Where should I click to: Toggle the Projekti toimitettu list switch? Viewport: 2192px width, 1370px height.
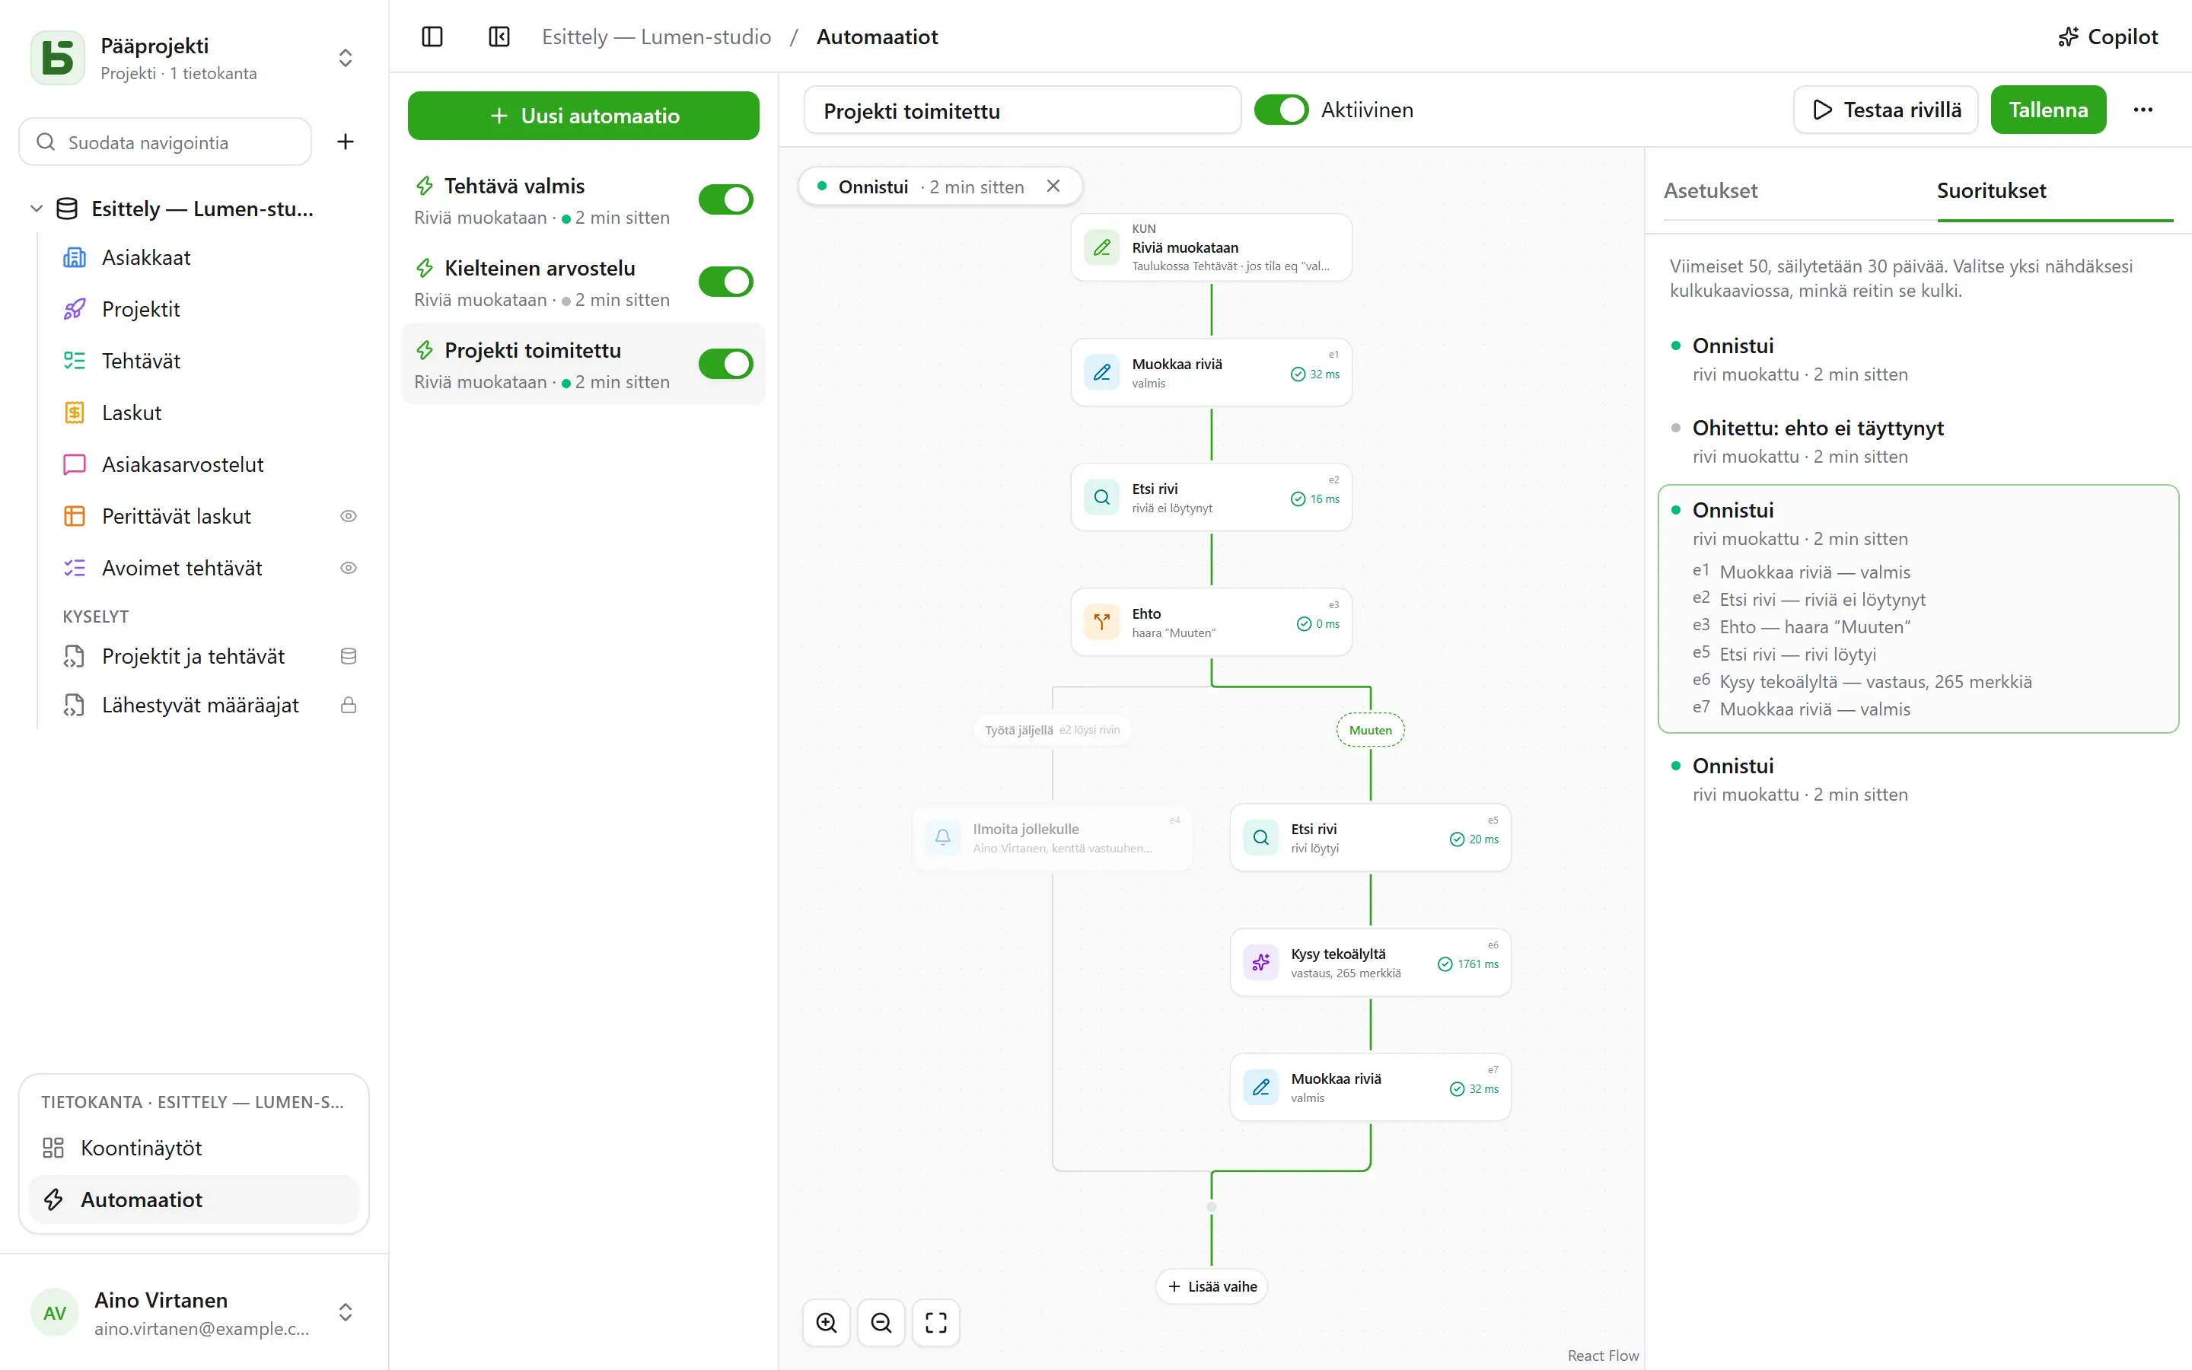725,365
